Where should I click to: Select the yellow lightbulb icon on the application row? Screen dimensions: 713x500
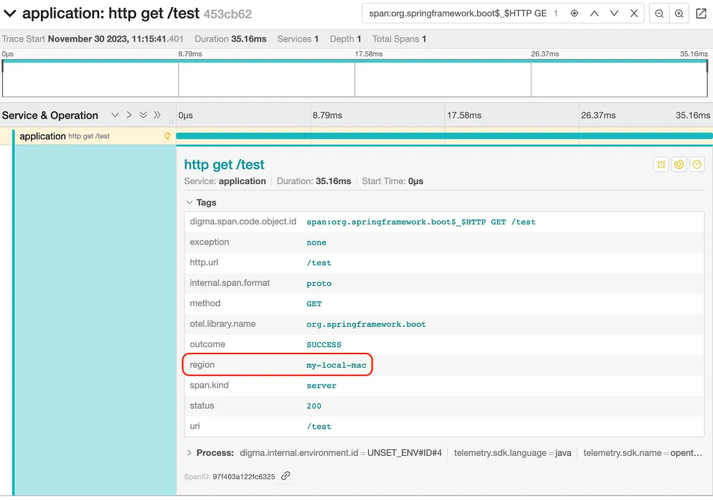[x=167, y=136]
